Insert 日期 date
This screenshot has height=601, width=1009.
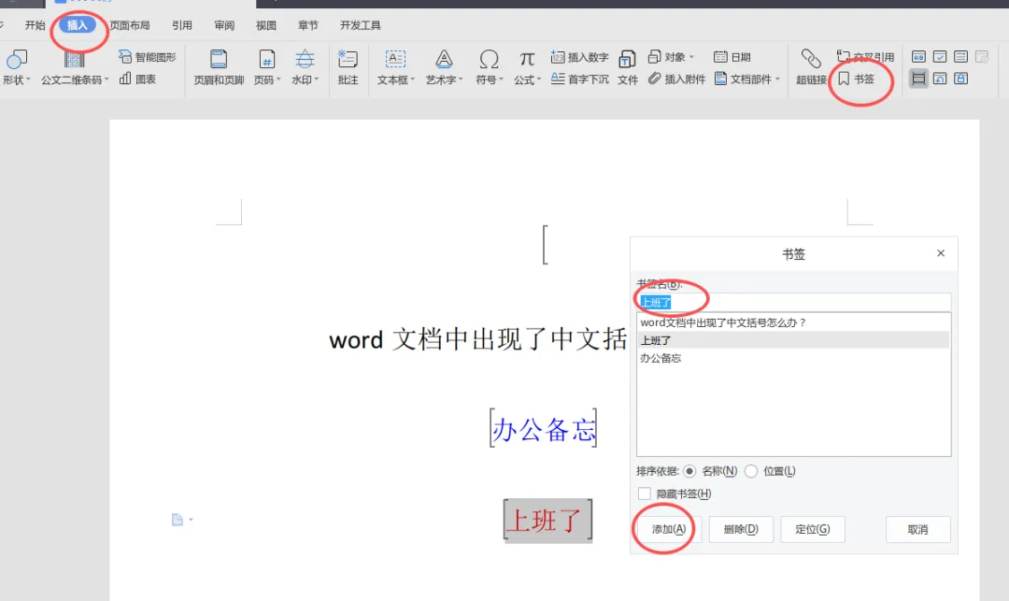pos(732,57)
